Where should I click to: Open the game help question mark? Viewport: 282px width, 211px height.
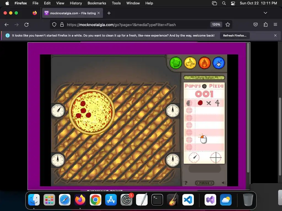click(186, 183)
